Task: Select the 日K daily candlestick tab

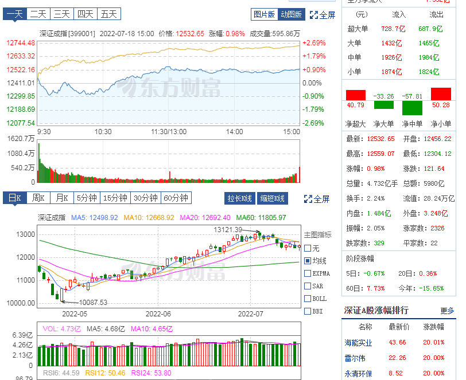Action: pos(15,198)
